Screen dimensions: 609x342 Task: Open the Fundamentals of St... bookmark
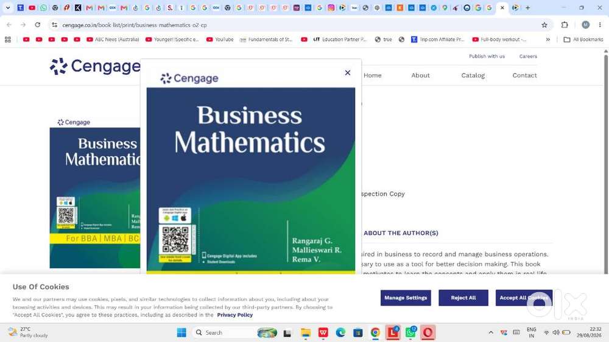click(266, 39)
